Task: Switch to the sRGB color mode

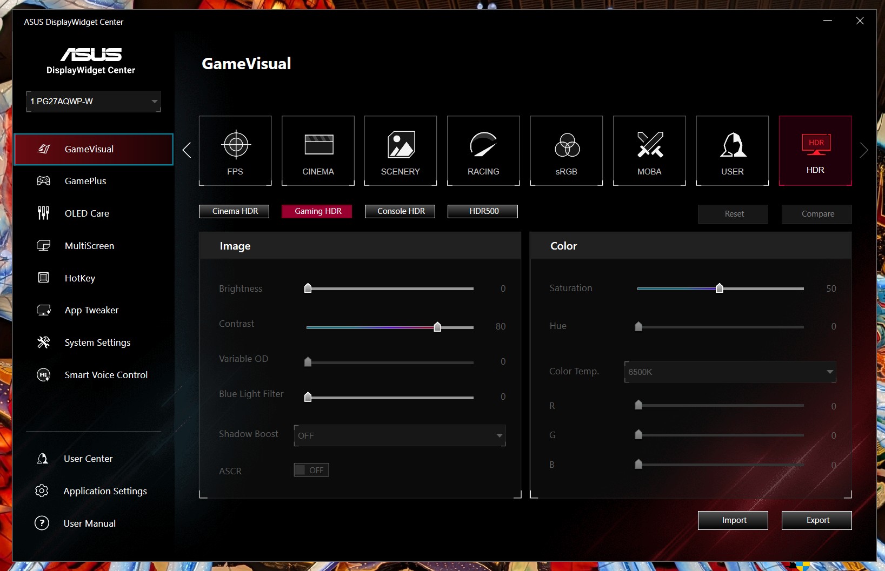Action: pyautogui.click(x=566, y=151)
